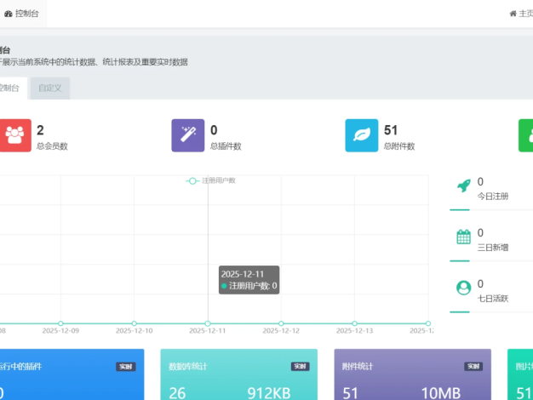533x400 pixels.
Task: Click the user circle icon for 七日活跃
Action: click(x=464, y=288)
